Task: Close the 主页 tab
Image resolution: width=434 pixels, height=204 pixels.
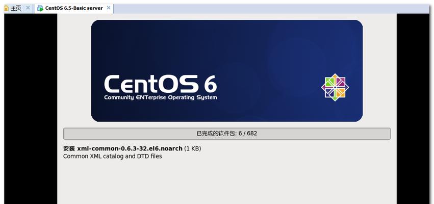Action: (x=28, y=8)
